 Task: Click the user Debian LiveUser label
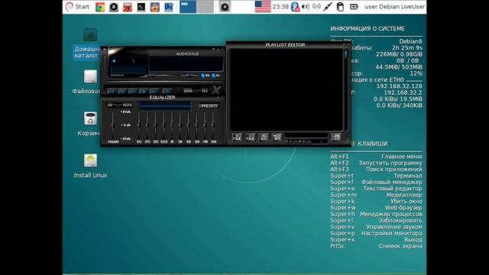pos(394,7)
